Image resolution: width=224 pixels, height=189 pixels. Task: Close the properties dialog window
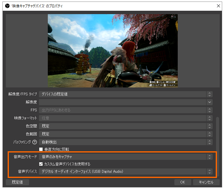pyautogui.click(x=218, y=6)
